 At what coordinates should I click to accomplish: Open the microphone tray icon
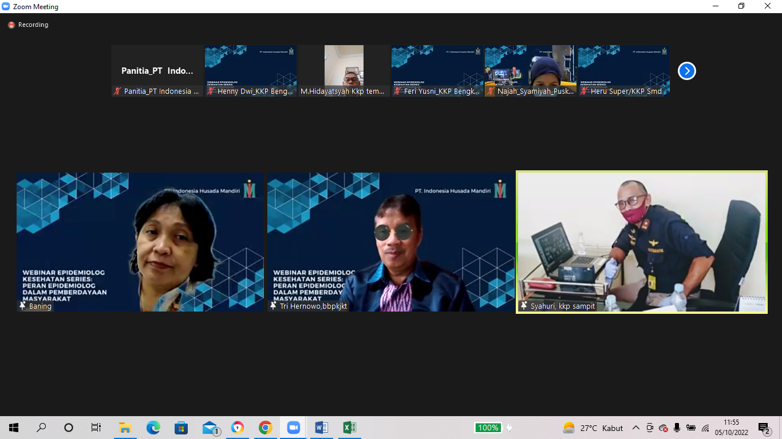click(x=677, y=428)
